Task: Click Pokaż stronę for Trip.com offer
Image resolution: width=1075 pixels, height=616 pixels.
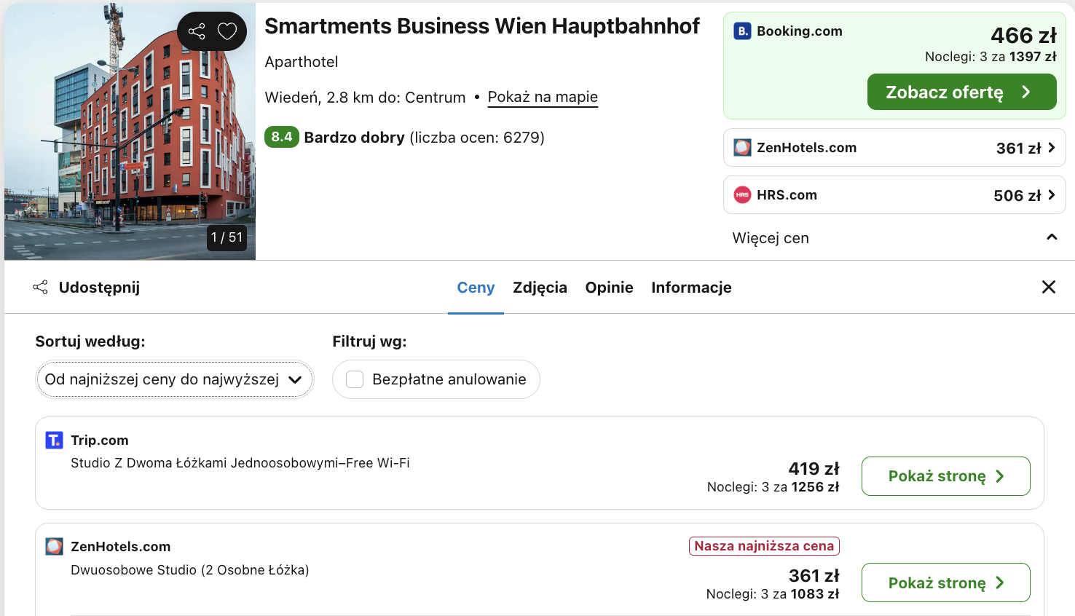Action: (x=945, y=476)
